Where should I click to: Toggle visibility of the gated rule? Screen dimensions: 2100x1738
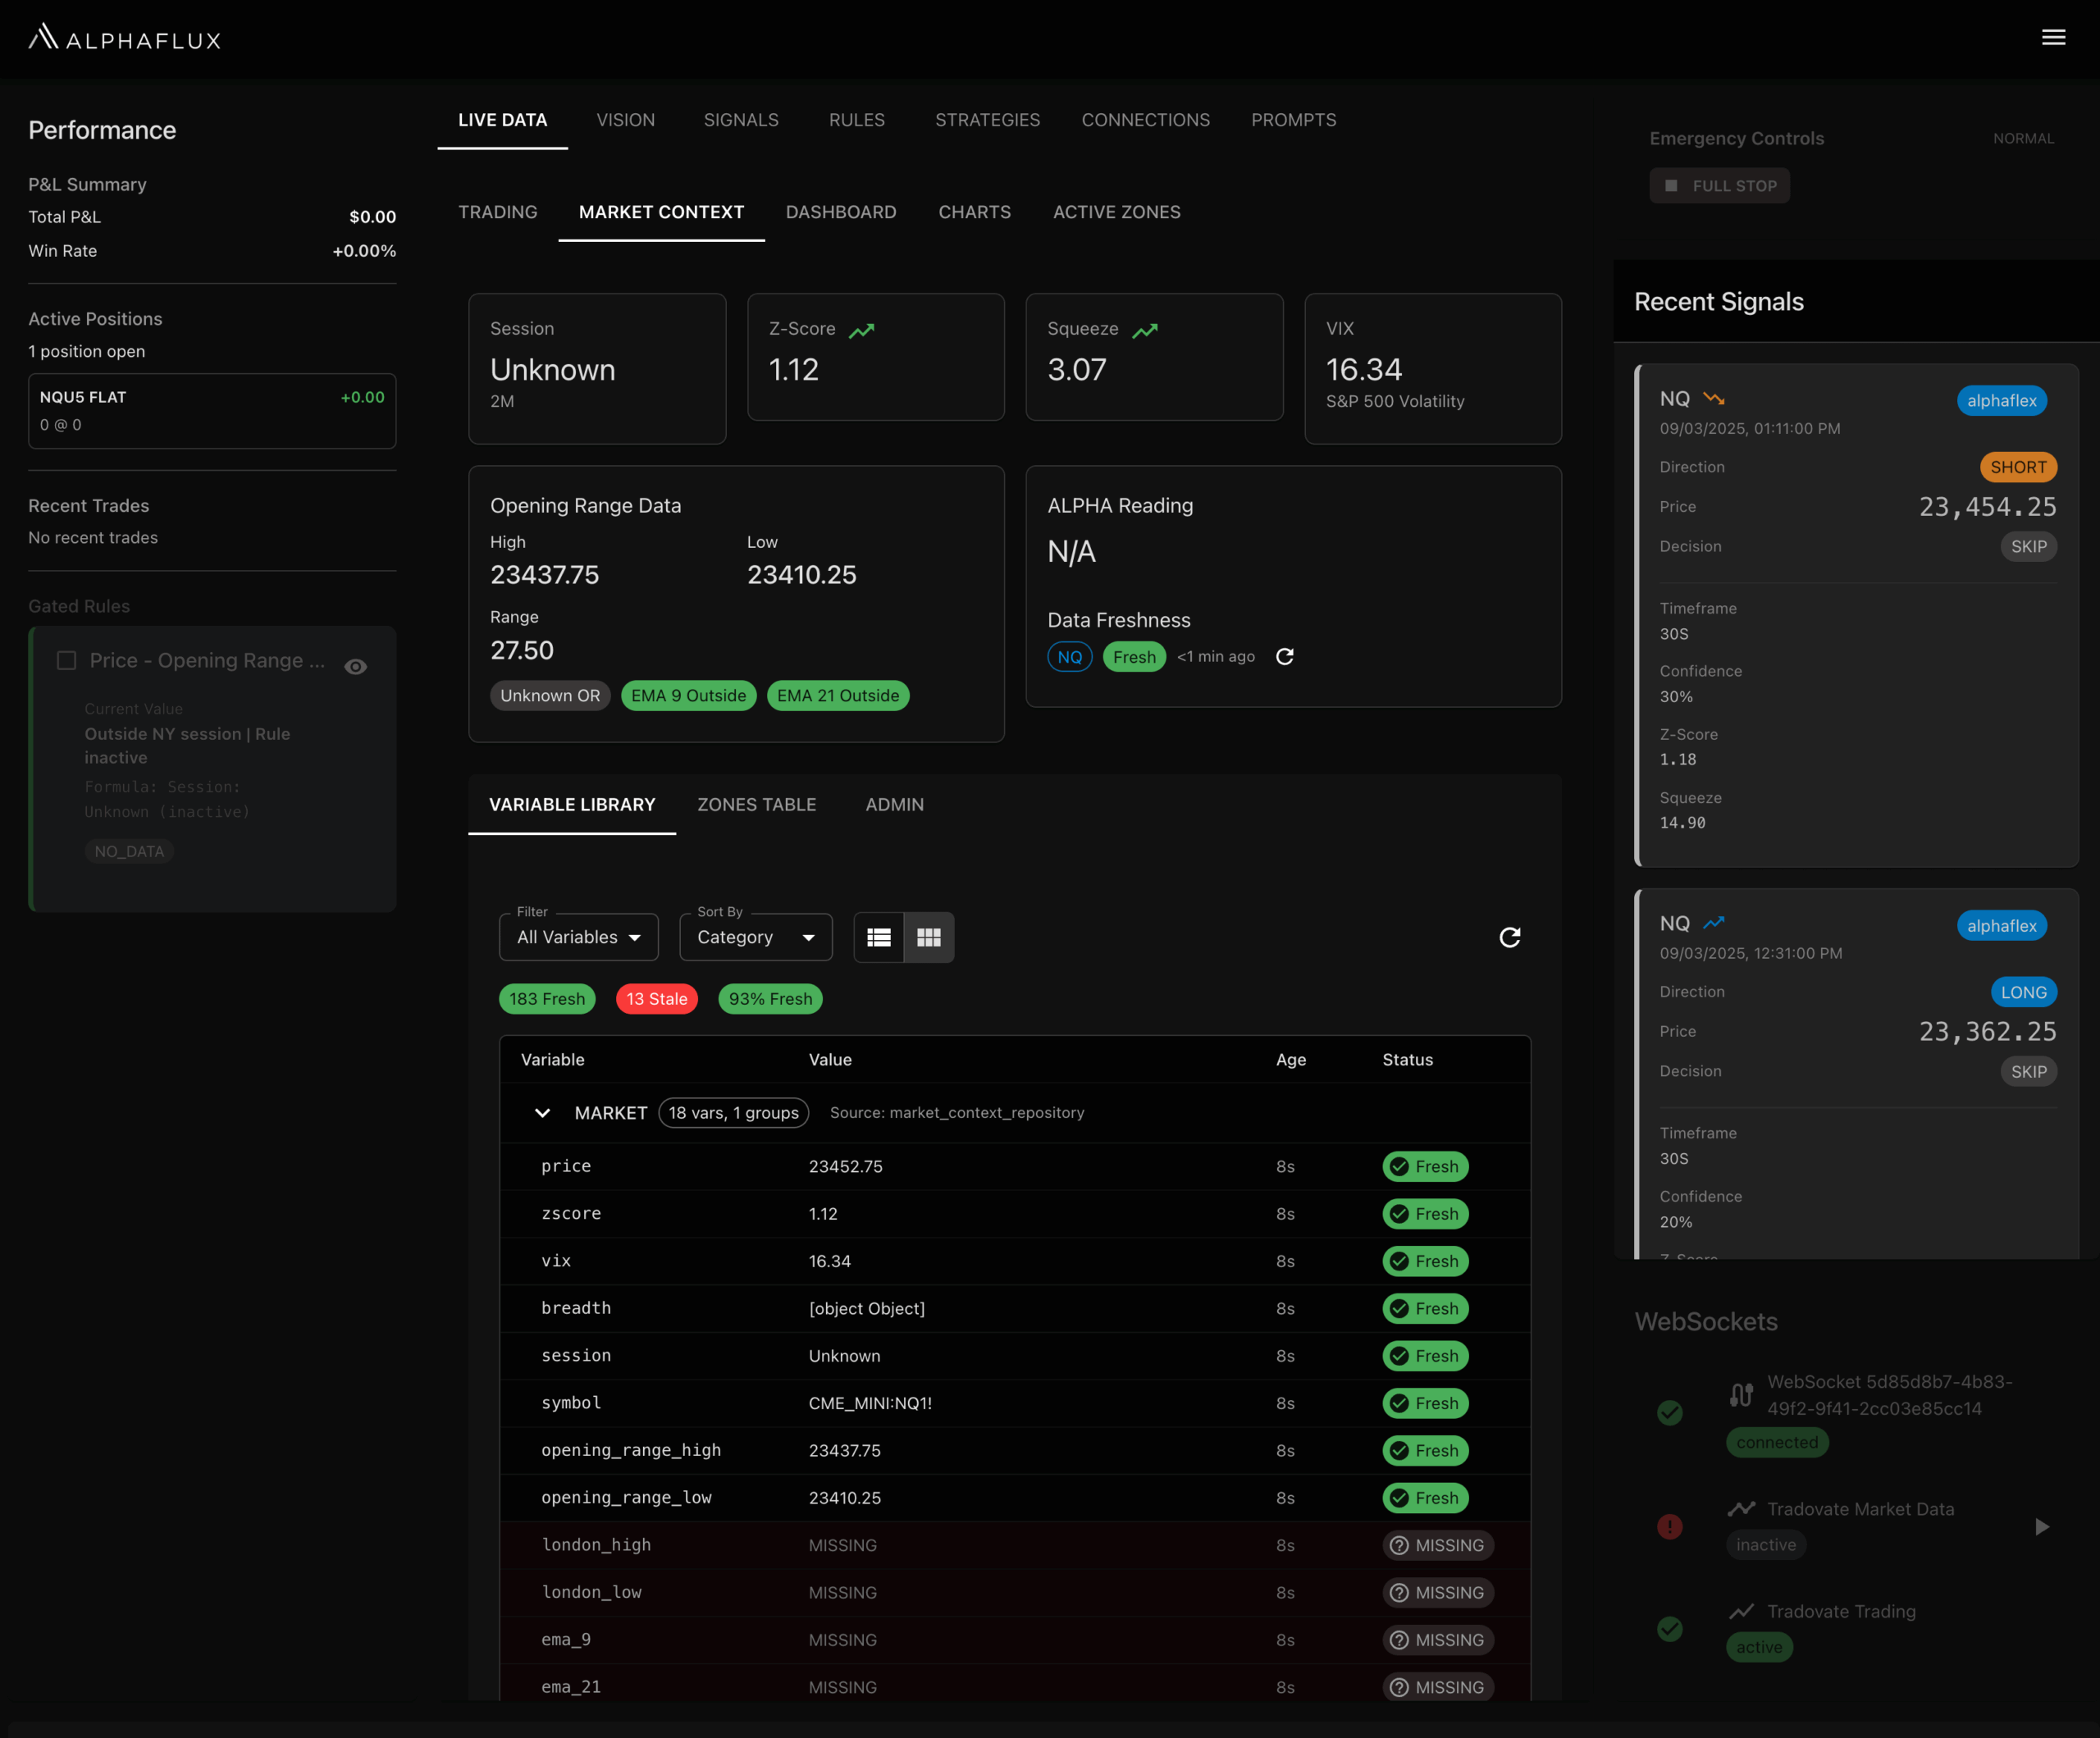coord(355,666)
